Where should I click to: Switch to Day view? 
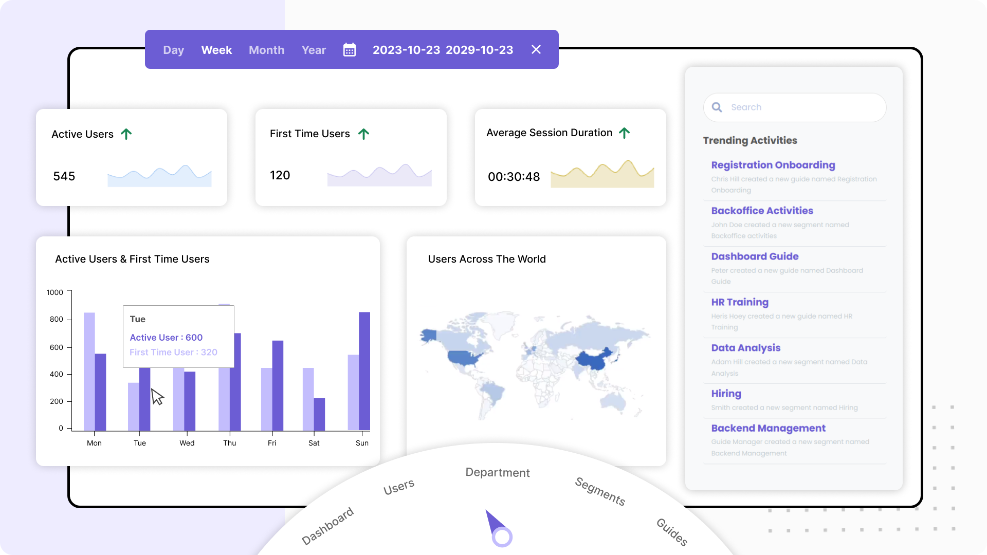[x=173, y=50]
